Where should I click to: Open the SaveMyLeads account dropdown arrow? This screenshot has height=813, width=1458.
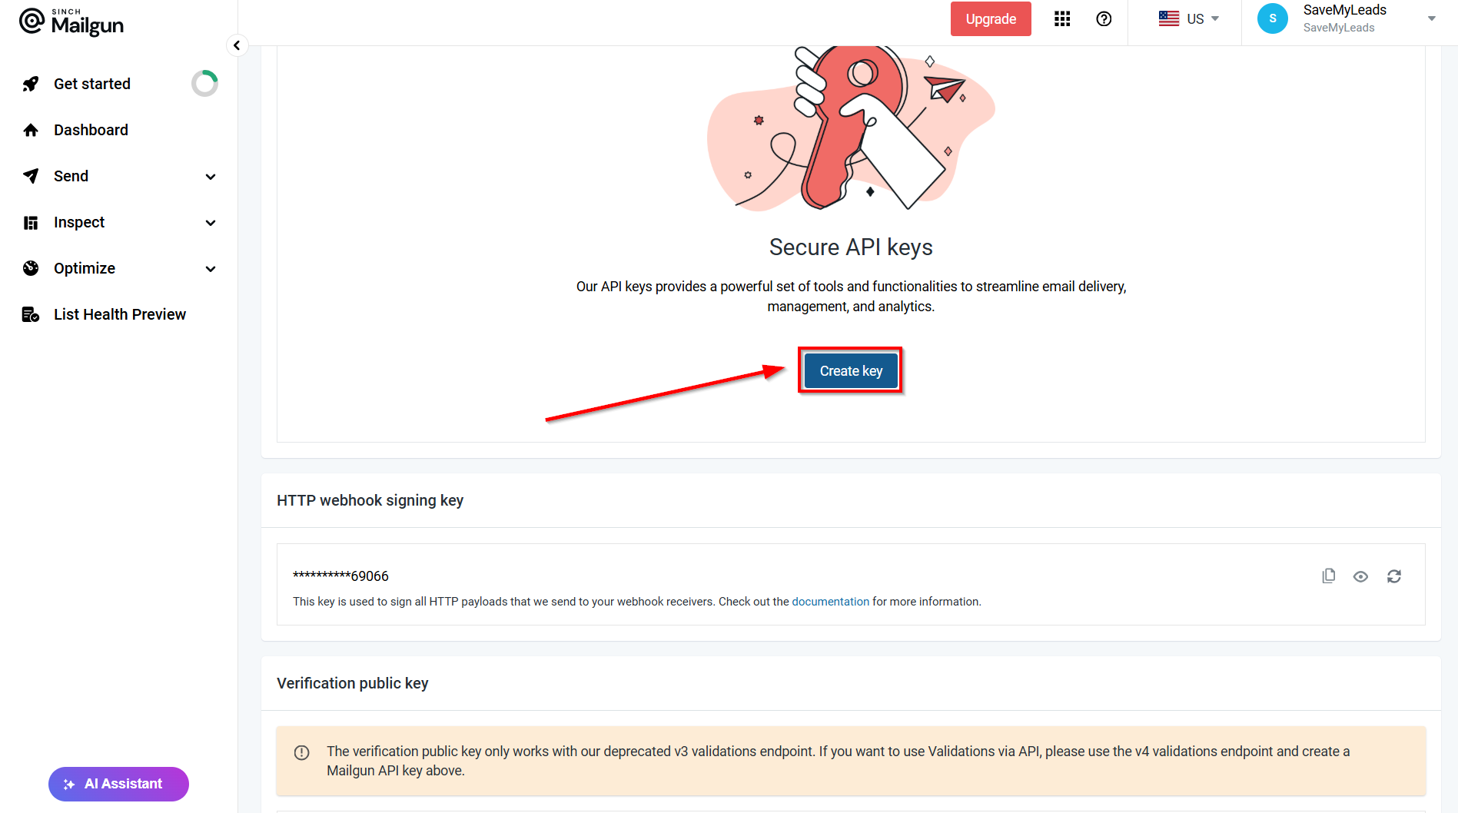[x=1431, y=19]
